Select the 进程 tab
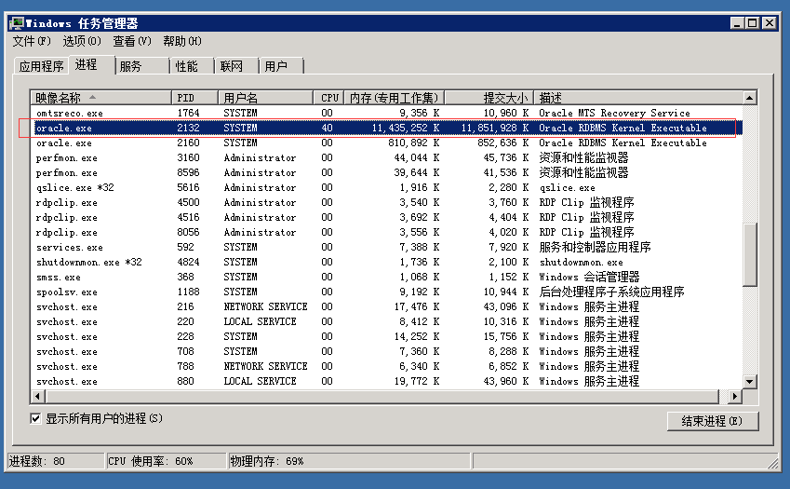Viewport: 790px width, 489px height. [x=91, y=64]
